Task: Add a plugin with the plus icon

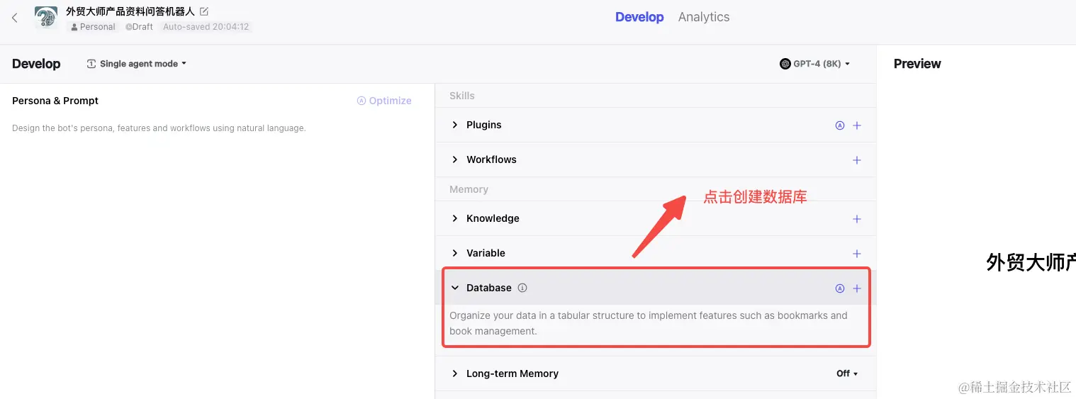Action: coord(856,125)
